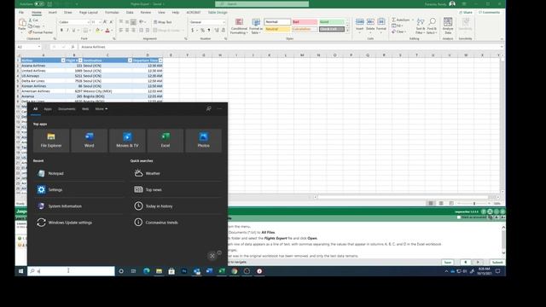The height and width of the screenshot is (307, 546).
Task: Apply Italic formatting in Excel ribbon
Action: [67, 31]
